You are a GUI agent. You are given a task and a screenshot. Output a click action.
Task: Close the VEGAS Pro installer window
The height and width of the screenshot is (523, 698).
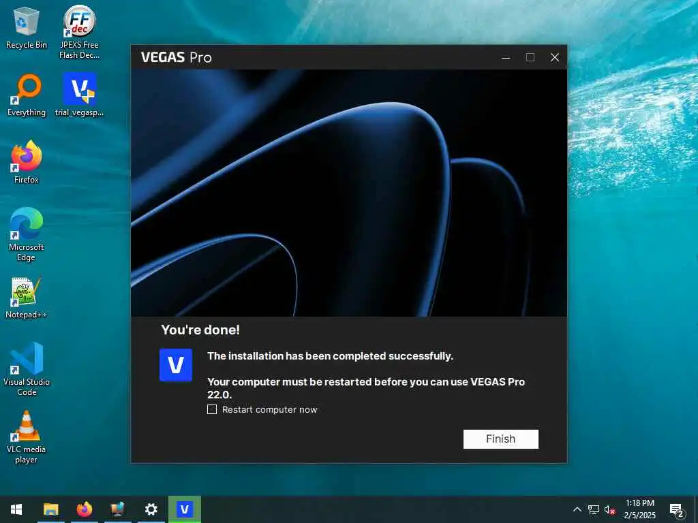point(555,57)
